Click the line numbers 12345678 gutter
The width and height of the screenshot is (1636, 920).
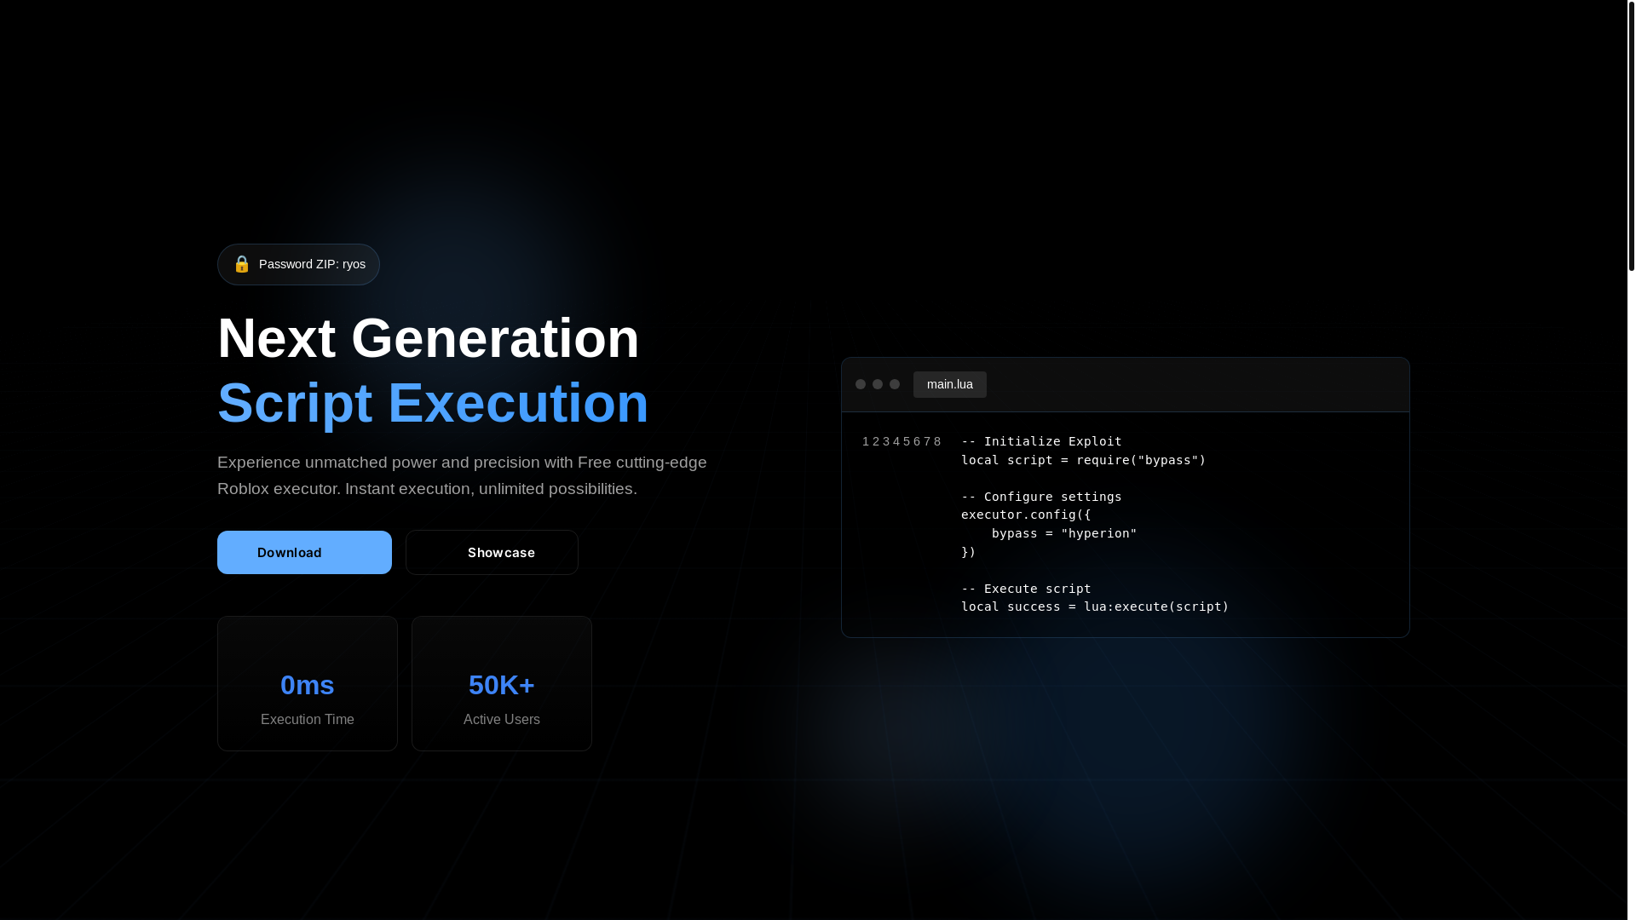902,441
